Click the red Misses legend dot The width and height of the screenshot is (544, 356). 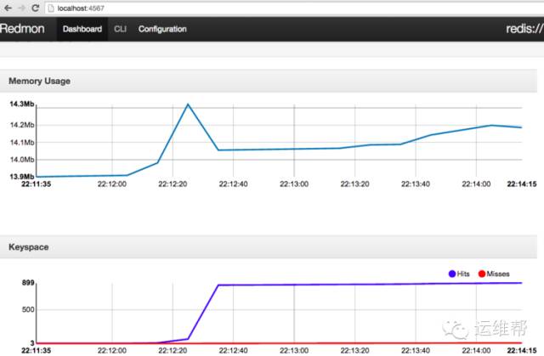click(x=482, y=274)
